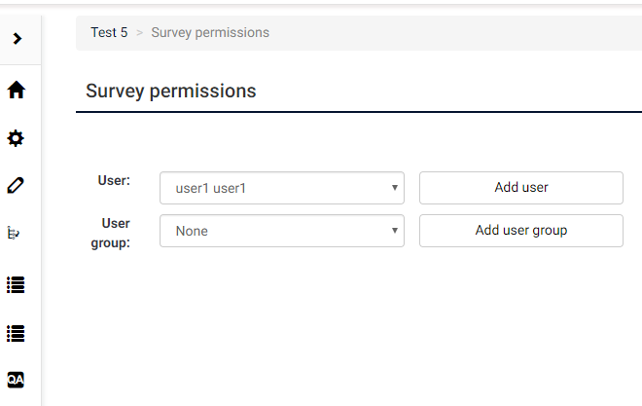The height and width of the screenshot is (406, 642).
Task: Go to the Home icon in sidebar
Action: 16,91
